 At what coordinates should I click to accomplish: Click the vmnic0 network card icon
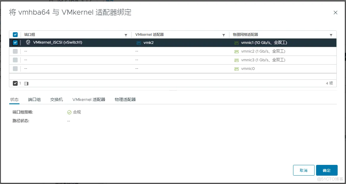pos(236,69)
